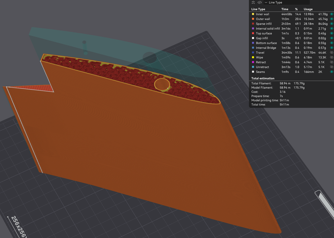Select the "Top surface" row label
334x238 pixels.
[x=264, y=33]
